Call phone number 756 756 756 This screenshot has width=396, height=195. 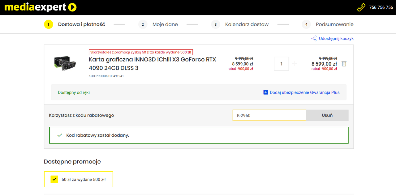point(381,7)
